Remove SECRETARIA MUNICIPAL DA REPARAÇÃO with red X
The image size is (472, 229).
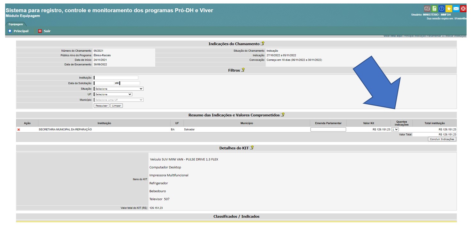pyautogui.click(x=19, y=129)
